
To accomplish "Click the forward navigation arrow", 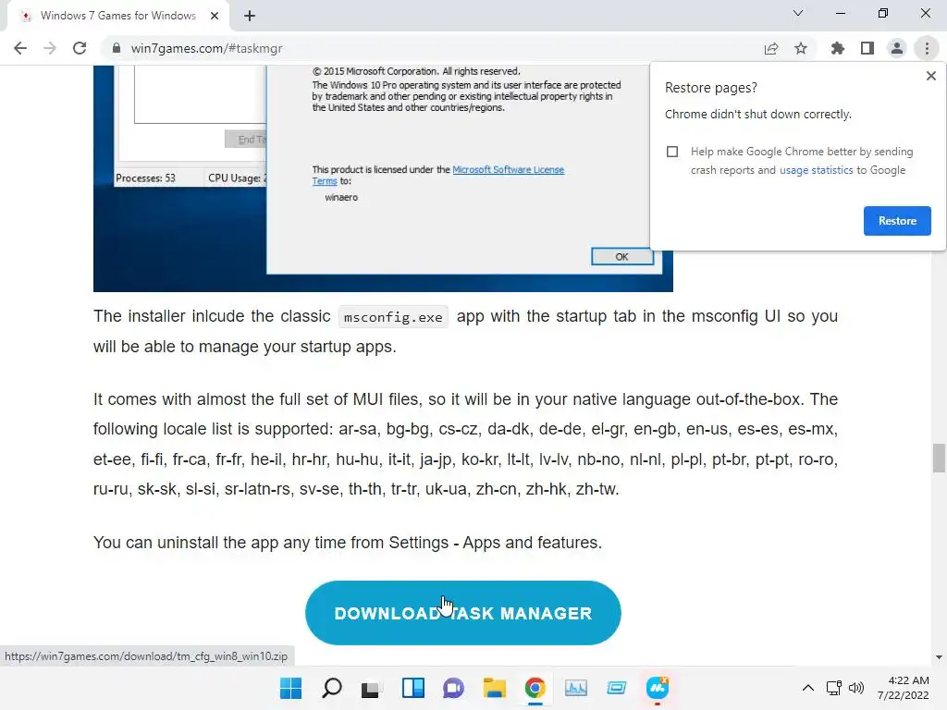I will tap(50, 48).
